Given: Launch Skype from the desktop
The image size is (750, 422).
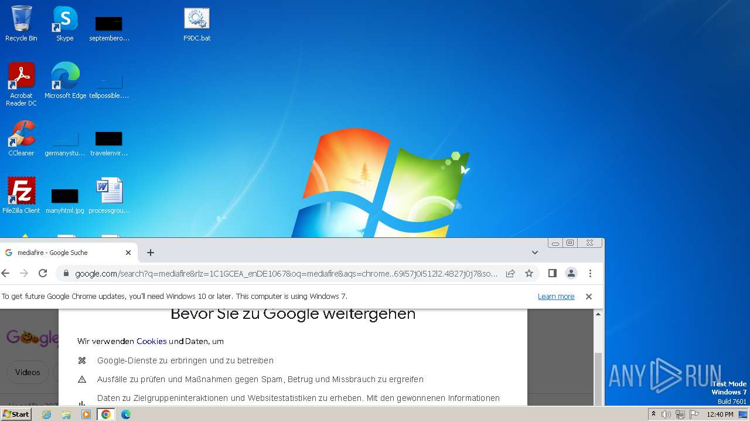Looking at the screenshot, I should tap(65, 23).
